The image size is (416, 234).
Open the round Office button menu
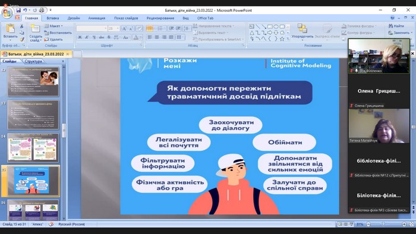[x=7, y=12]
